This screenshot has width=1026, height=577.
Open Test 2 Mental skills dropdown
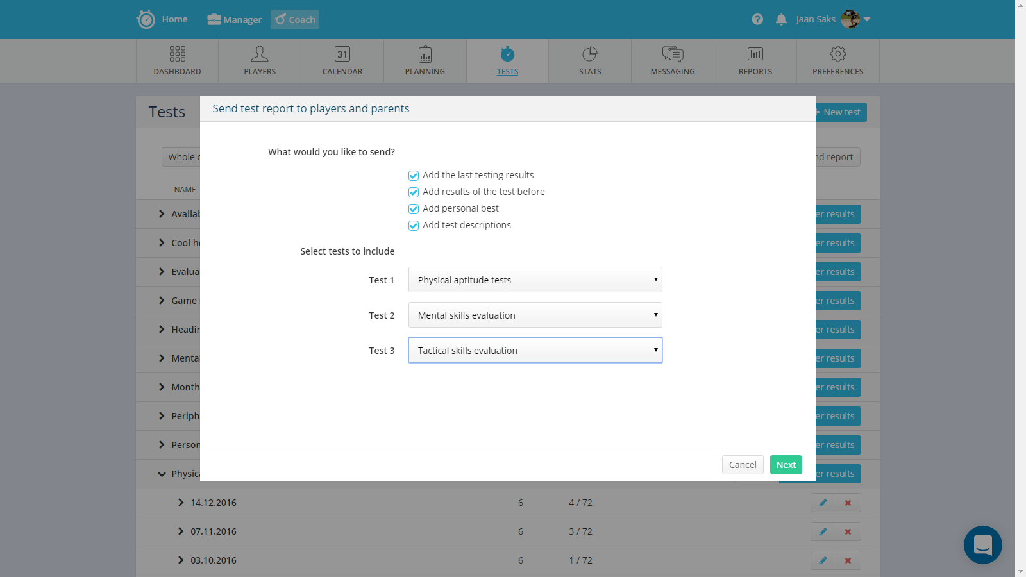coord(535,315)
